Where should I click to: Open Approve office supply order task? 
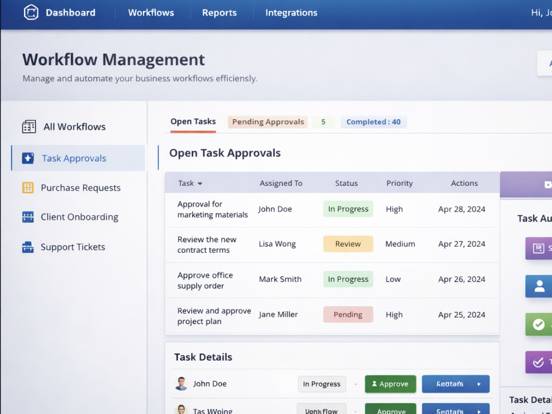(205, 280)
